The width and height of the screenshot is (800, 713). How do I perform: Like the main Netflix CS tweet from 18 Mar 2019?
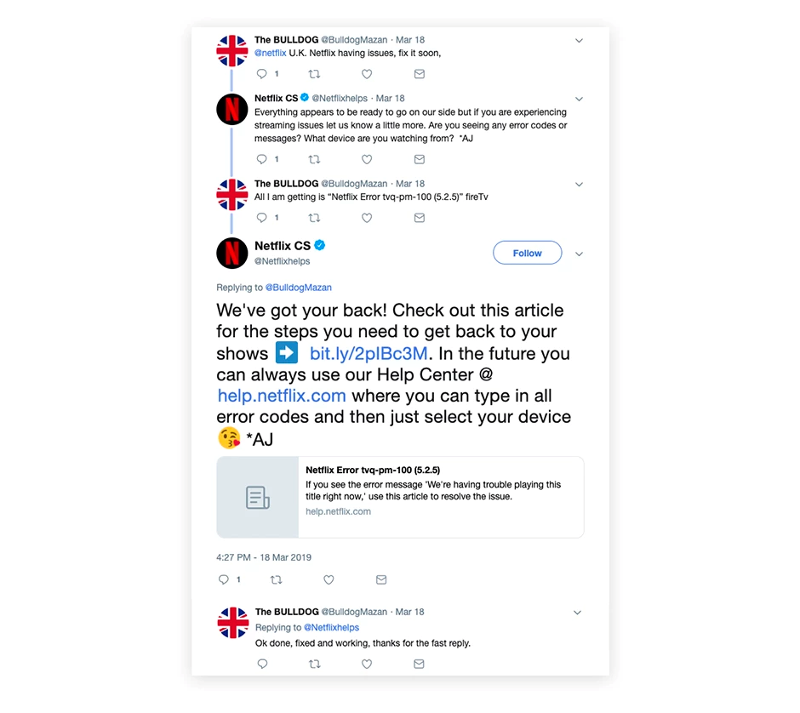pyautogui.click(x=329, y=579)
